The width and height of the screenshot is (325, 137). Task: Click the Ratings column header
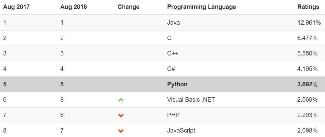(x=308, y=7)
